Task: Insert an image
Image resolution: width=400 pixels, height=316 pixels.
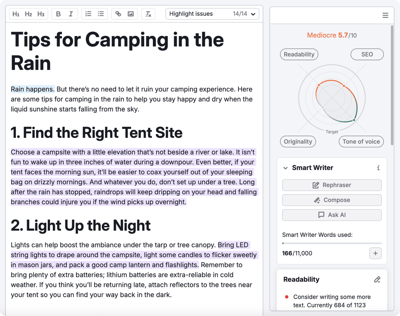Action: coord(131,14)
